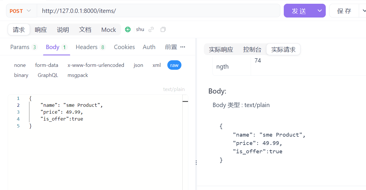The width and height of the screenshot is (366, 190).
Task: Open the Auth tab
Action: click(149, 47)
